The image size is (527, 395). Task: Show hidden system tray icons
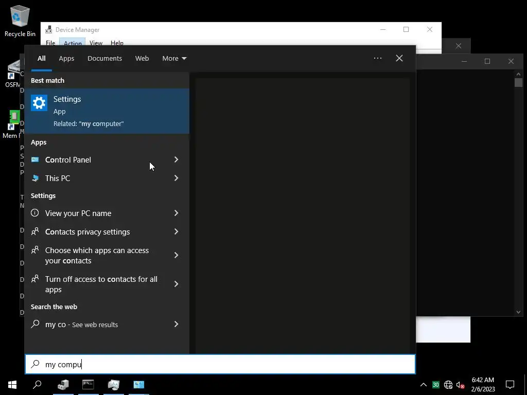pos(424,385)
